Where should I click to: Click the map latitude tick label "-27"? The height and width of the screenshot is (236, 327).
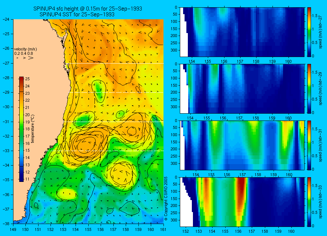point(6,63)
